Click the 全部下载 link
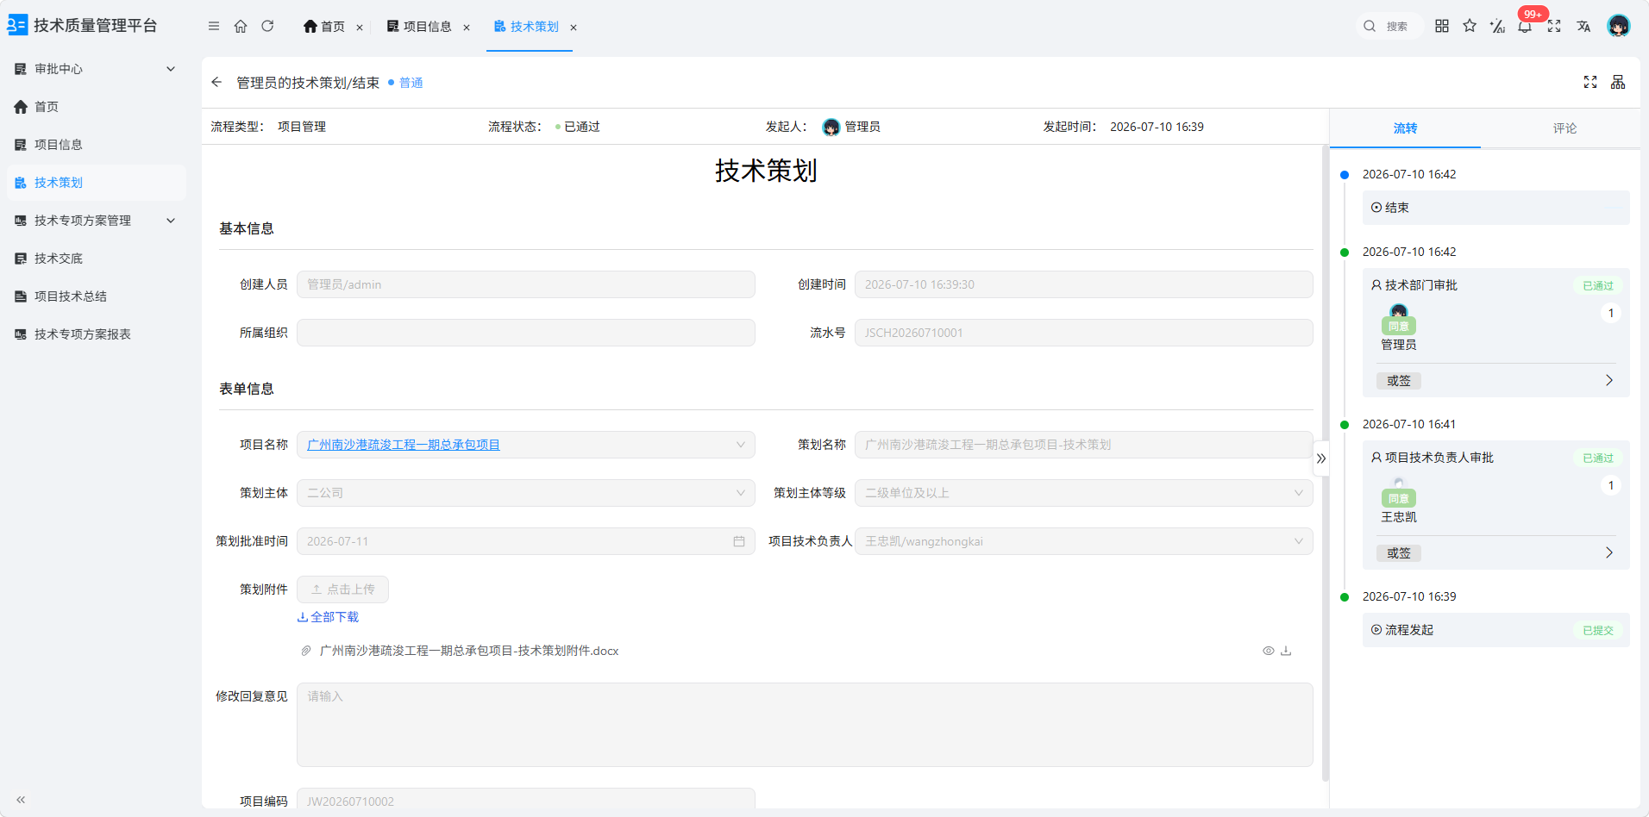This screenshot has width=1649, height=817. tap(328, 617)
